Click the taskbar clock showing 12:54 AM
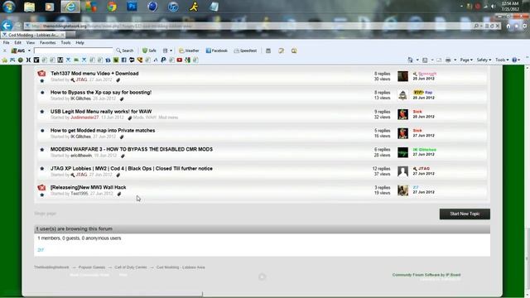530x298 pixels. point(510,6)
